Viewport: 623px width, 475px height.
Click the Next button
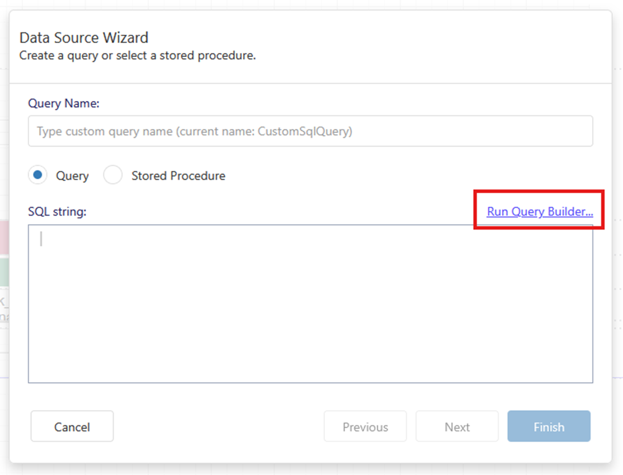click(457, 427)
